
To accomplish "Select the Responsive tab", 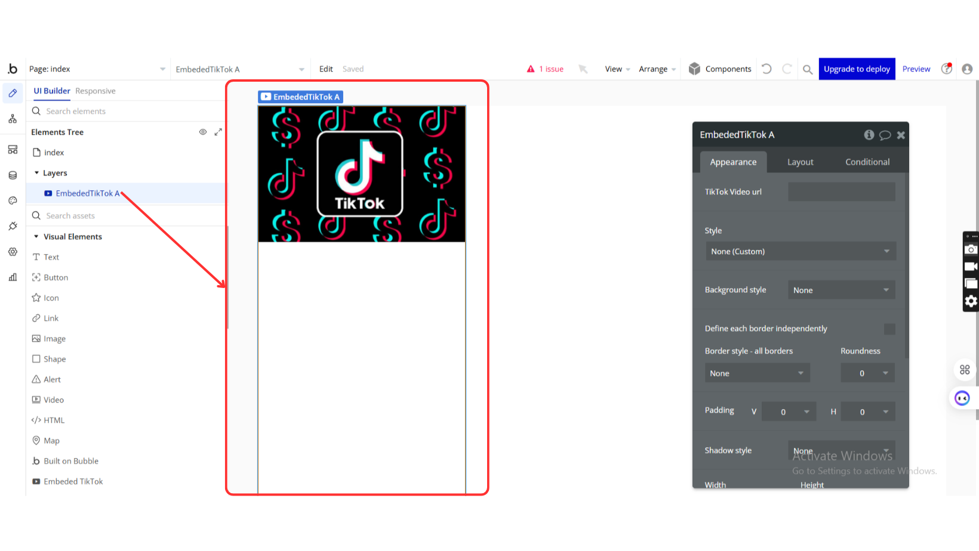I will pos(96,91).
